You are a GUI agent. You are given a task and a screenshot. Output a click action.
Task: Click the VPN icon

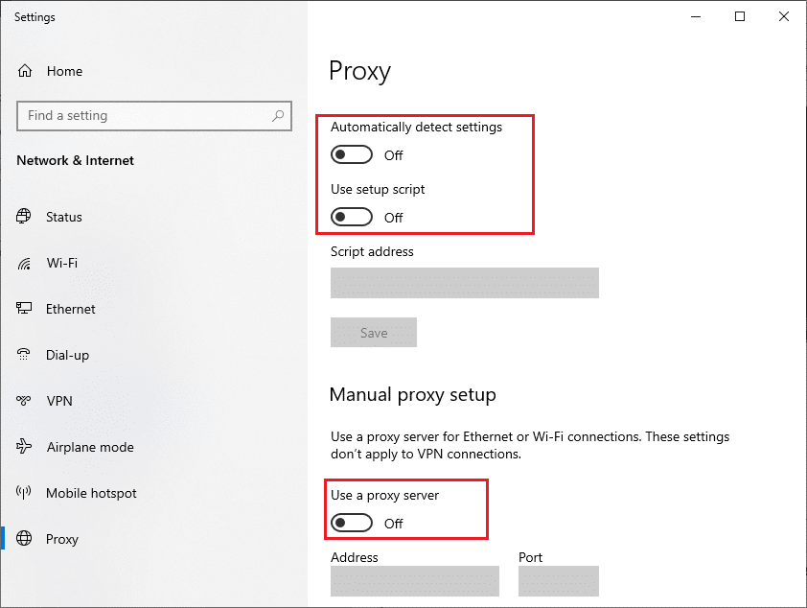tap(22, 401)
